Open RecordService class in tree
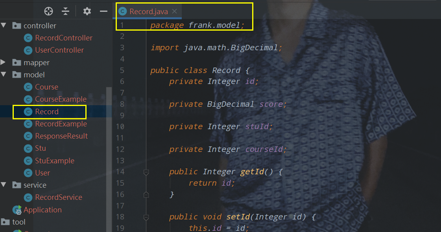This screenshot has width=441, height=232. [x=59, y=197]
